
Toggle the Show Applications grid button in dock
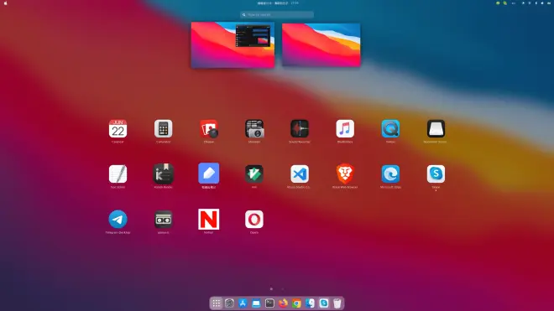coord(217,303)
